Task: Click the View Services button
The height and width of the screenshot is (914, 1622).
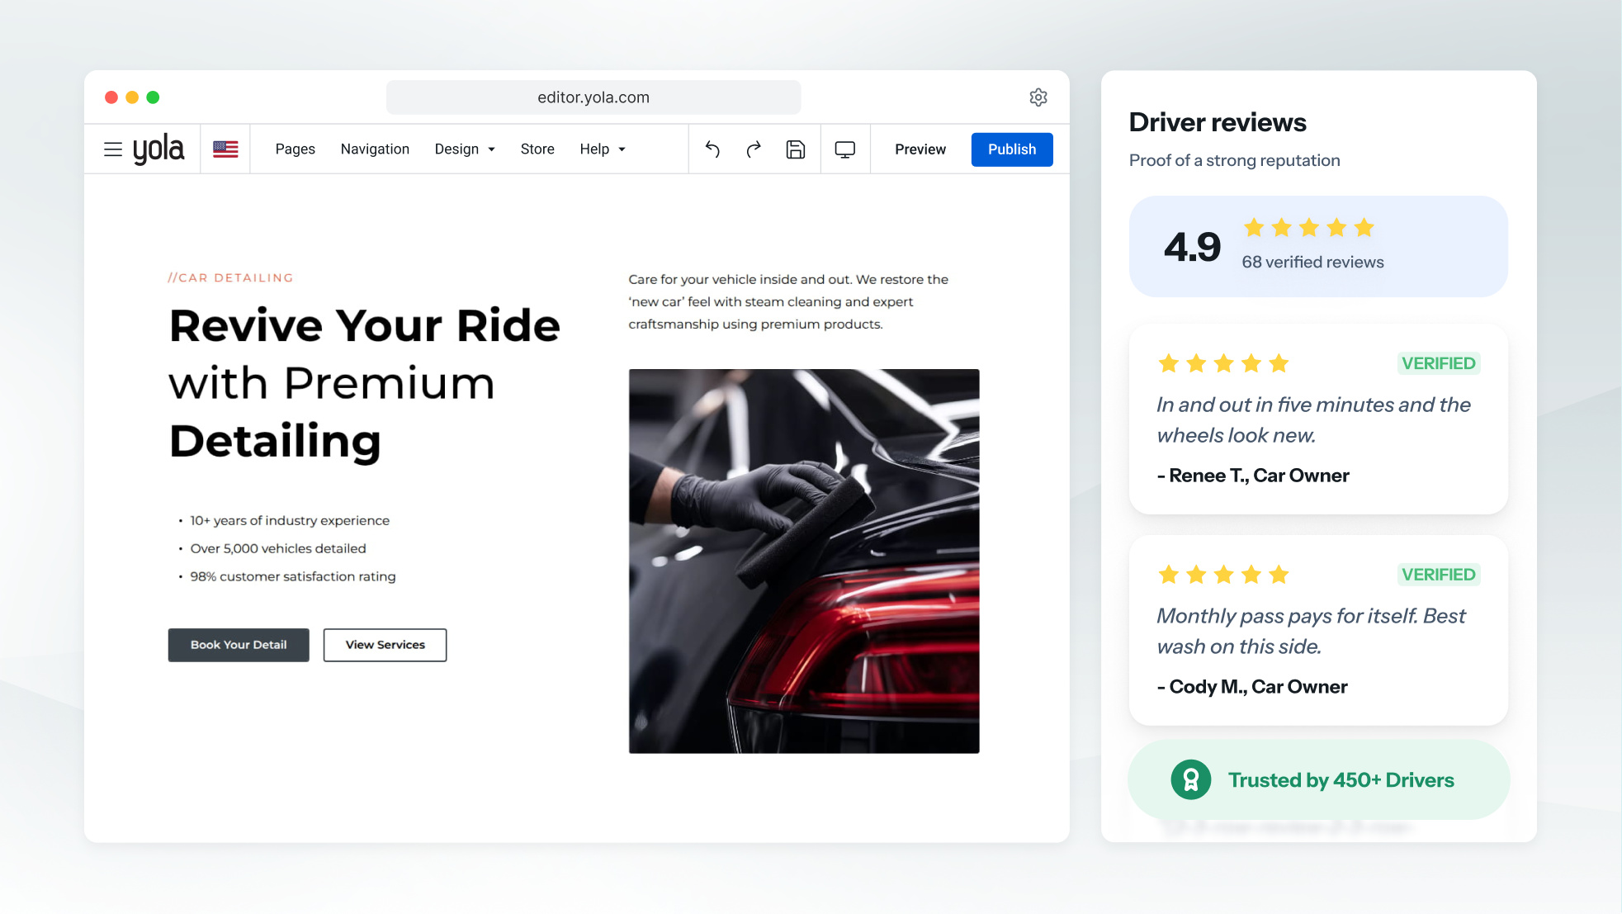Action: tap(385, 645)
